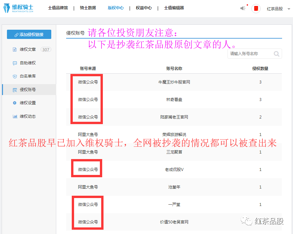293x234 pixels.
Task: Select account 老成侃股V
Action: (x=174, y=170)
